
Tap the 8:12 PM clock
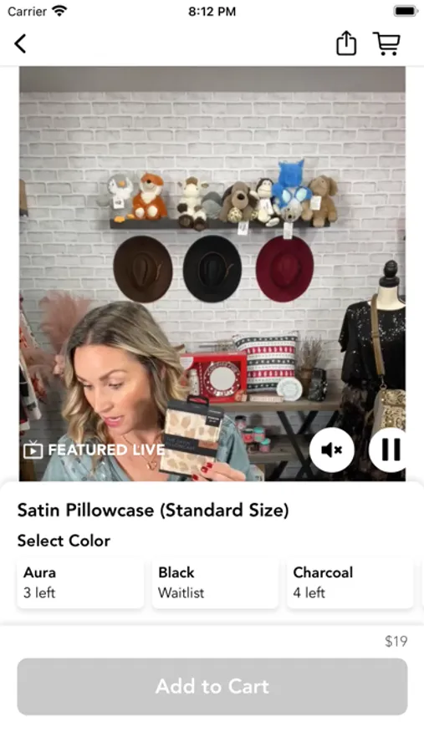(x=212, y=12)
